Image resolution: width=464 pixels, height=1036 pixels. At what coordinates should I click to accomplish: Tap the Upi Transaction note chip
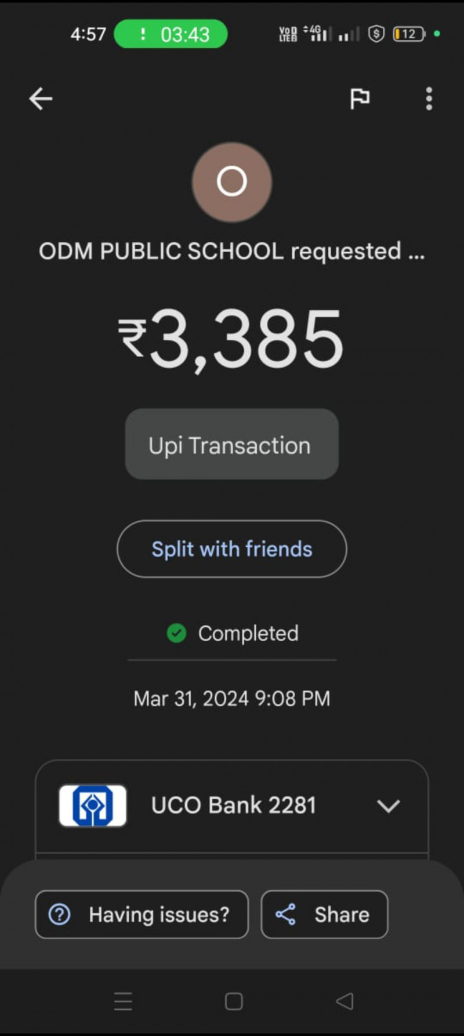point(232,445)
